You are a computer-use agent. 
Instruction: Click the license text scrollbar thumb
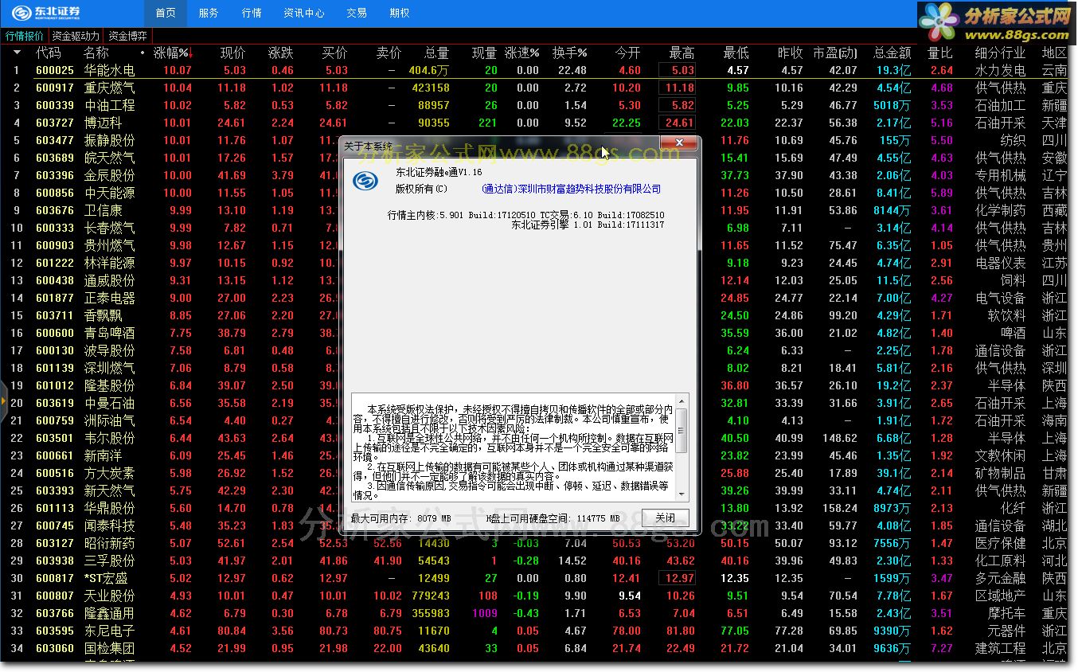pyautogui.click(x=681, y=430)
